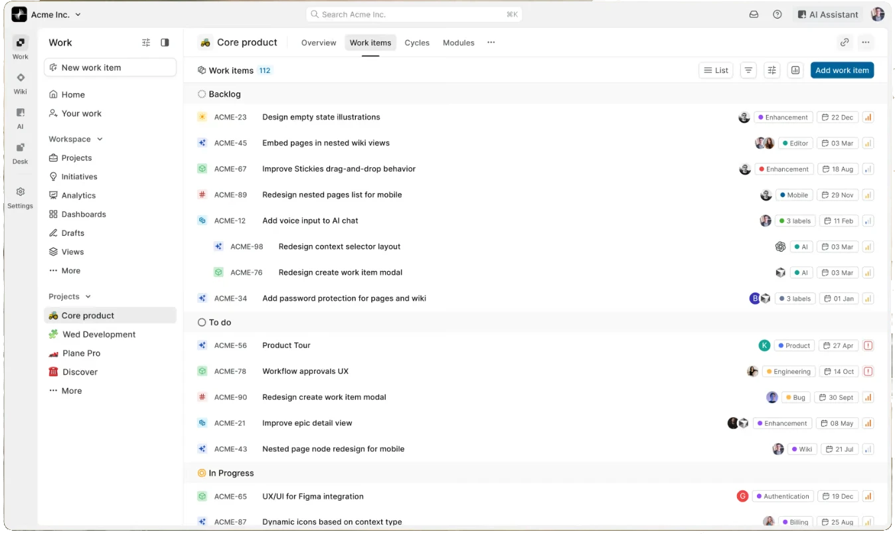
Task: Open the AI section in left rail
Action: pyautogui.click(x=21, y=118)
